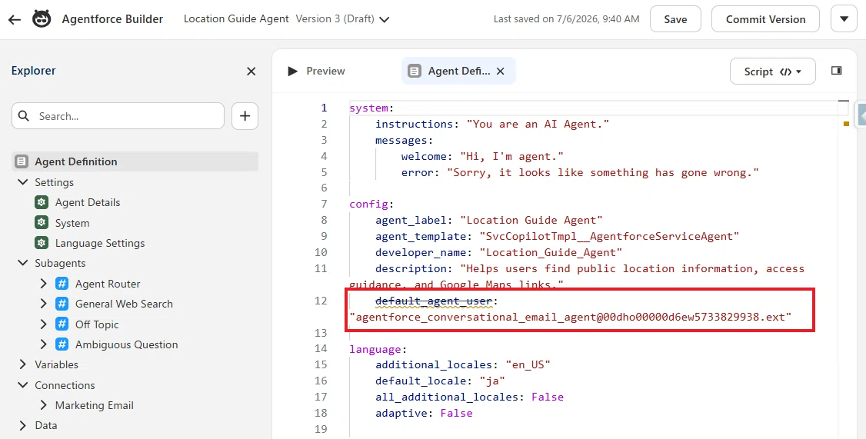Click the yellow warning marker in scrollbar

(846, 124)
